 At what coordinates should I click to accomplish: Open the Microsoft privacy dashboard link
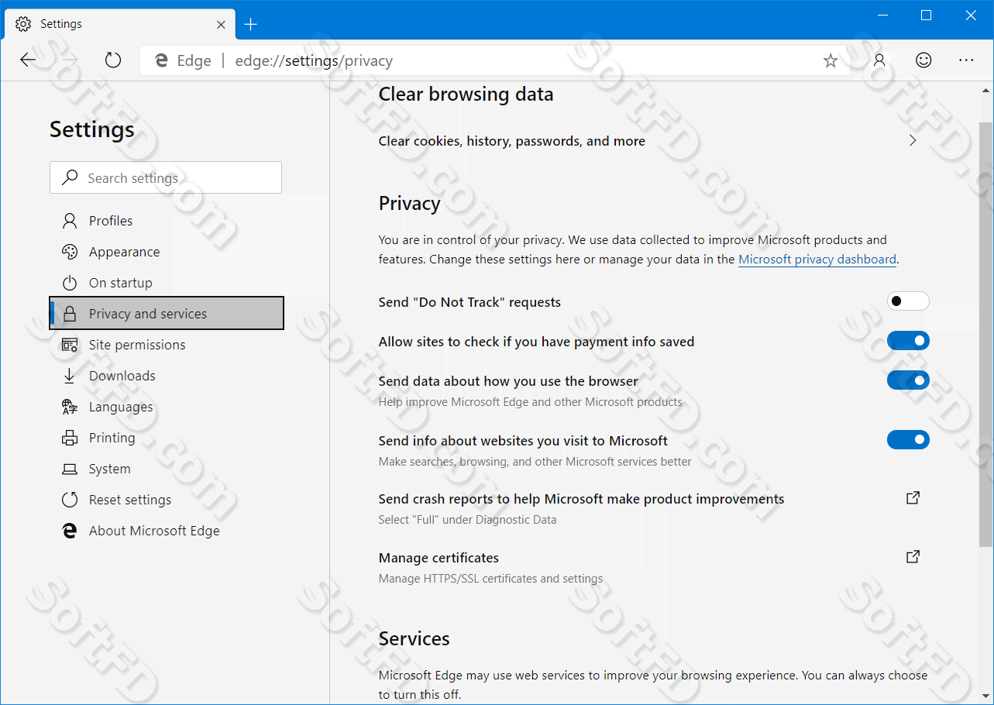tap(817, 260)
